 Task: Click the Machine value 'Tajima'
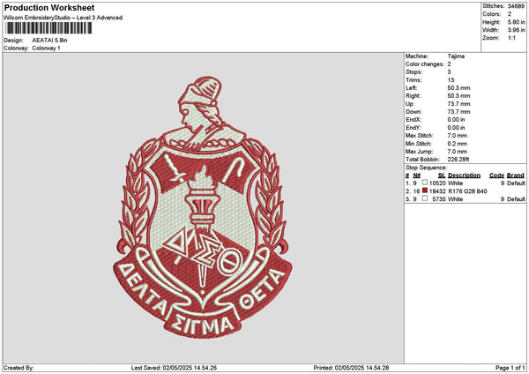pos(456,56)
